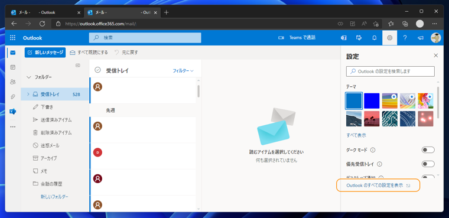Open the Calendar module in left rail

click(x=12, y=67)
